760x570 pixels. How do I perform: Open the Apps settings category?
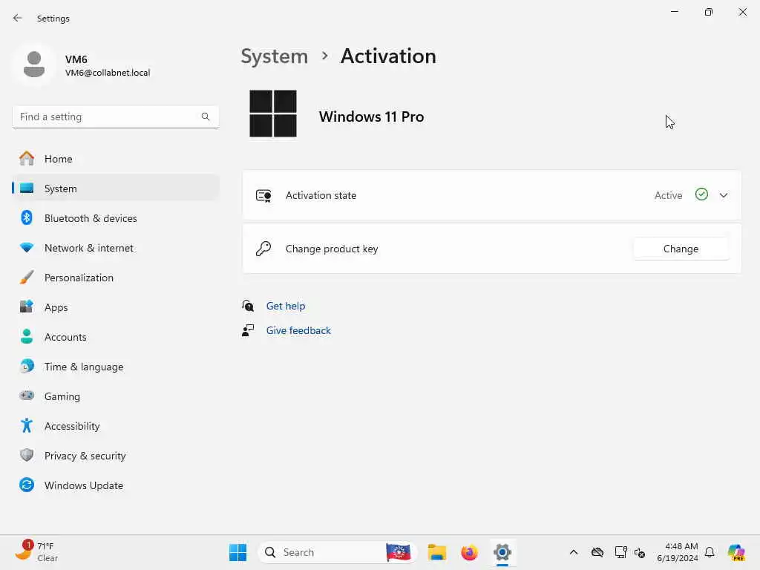115,307
